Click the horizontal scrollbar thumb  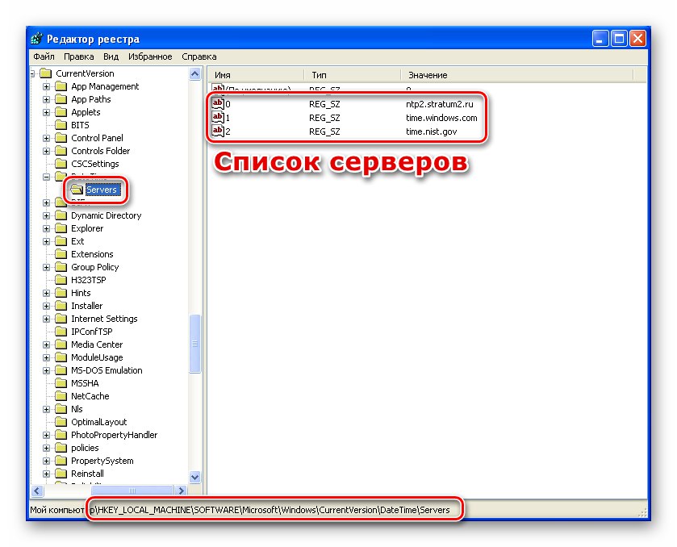click(x=132, y=491)
